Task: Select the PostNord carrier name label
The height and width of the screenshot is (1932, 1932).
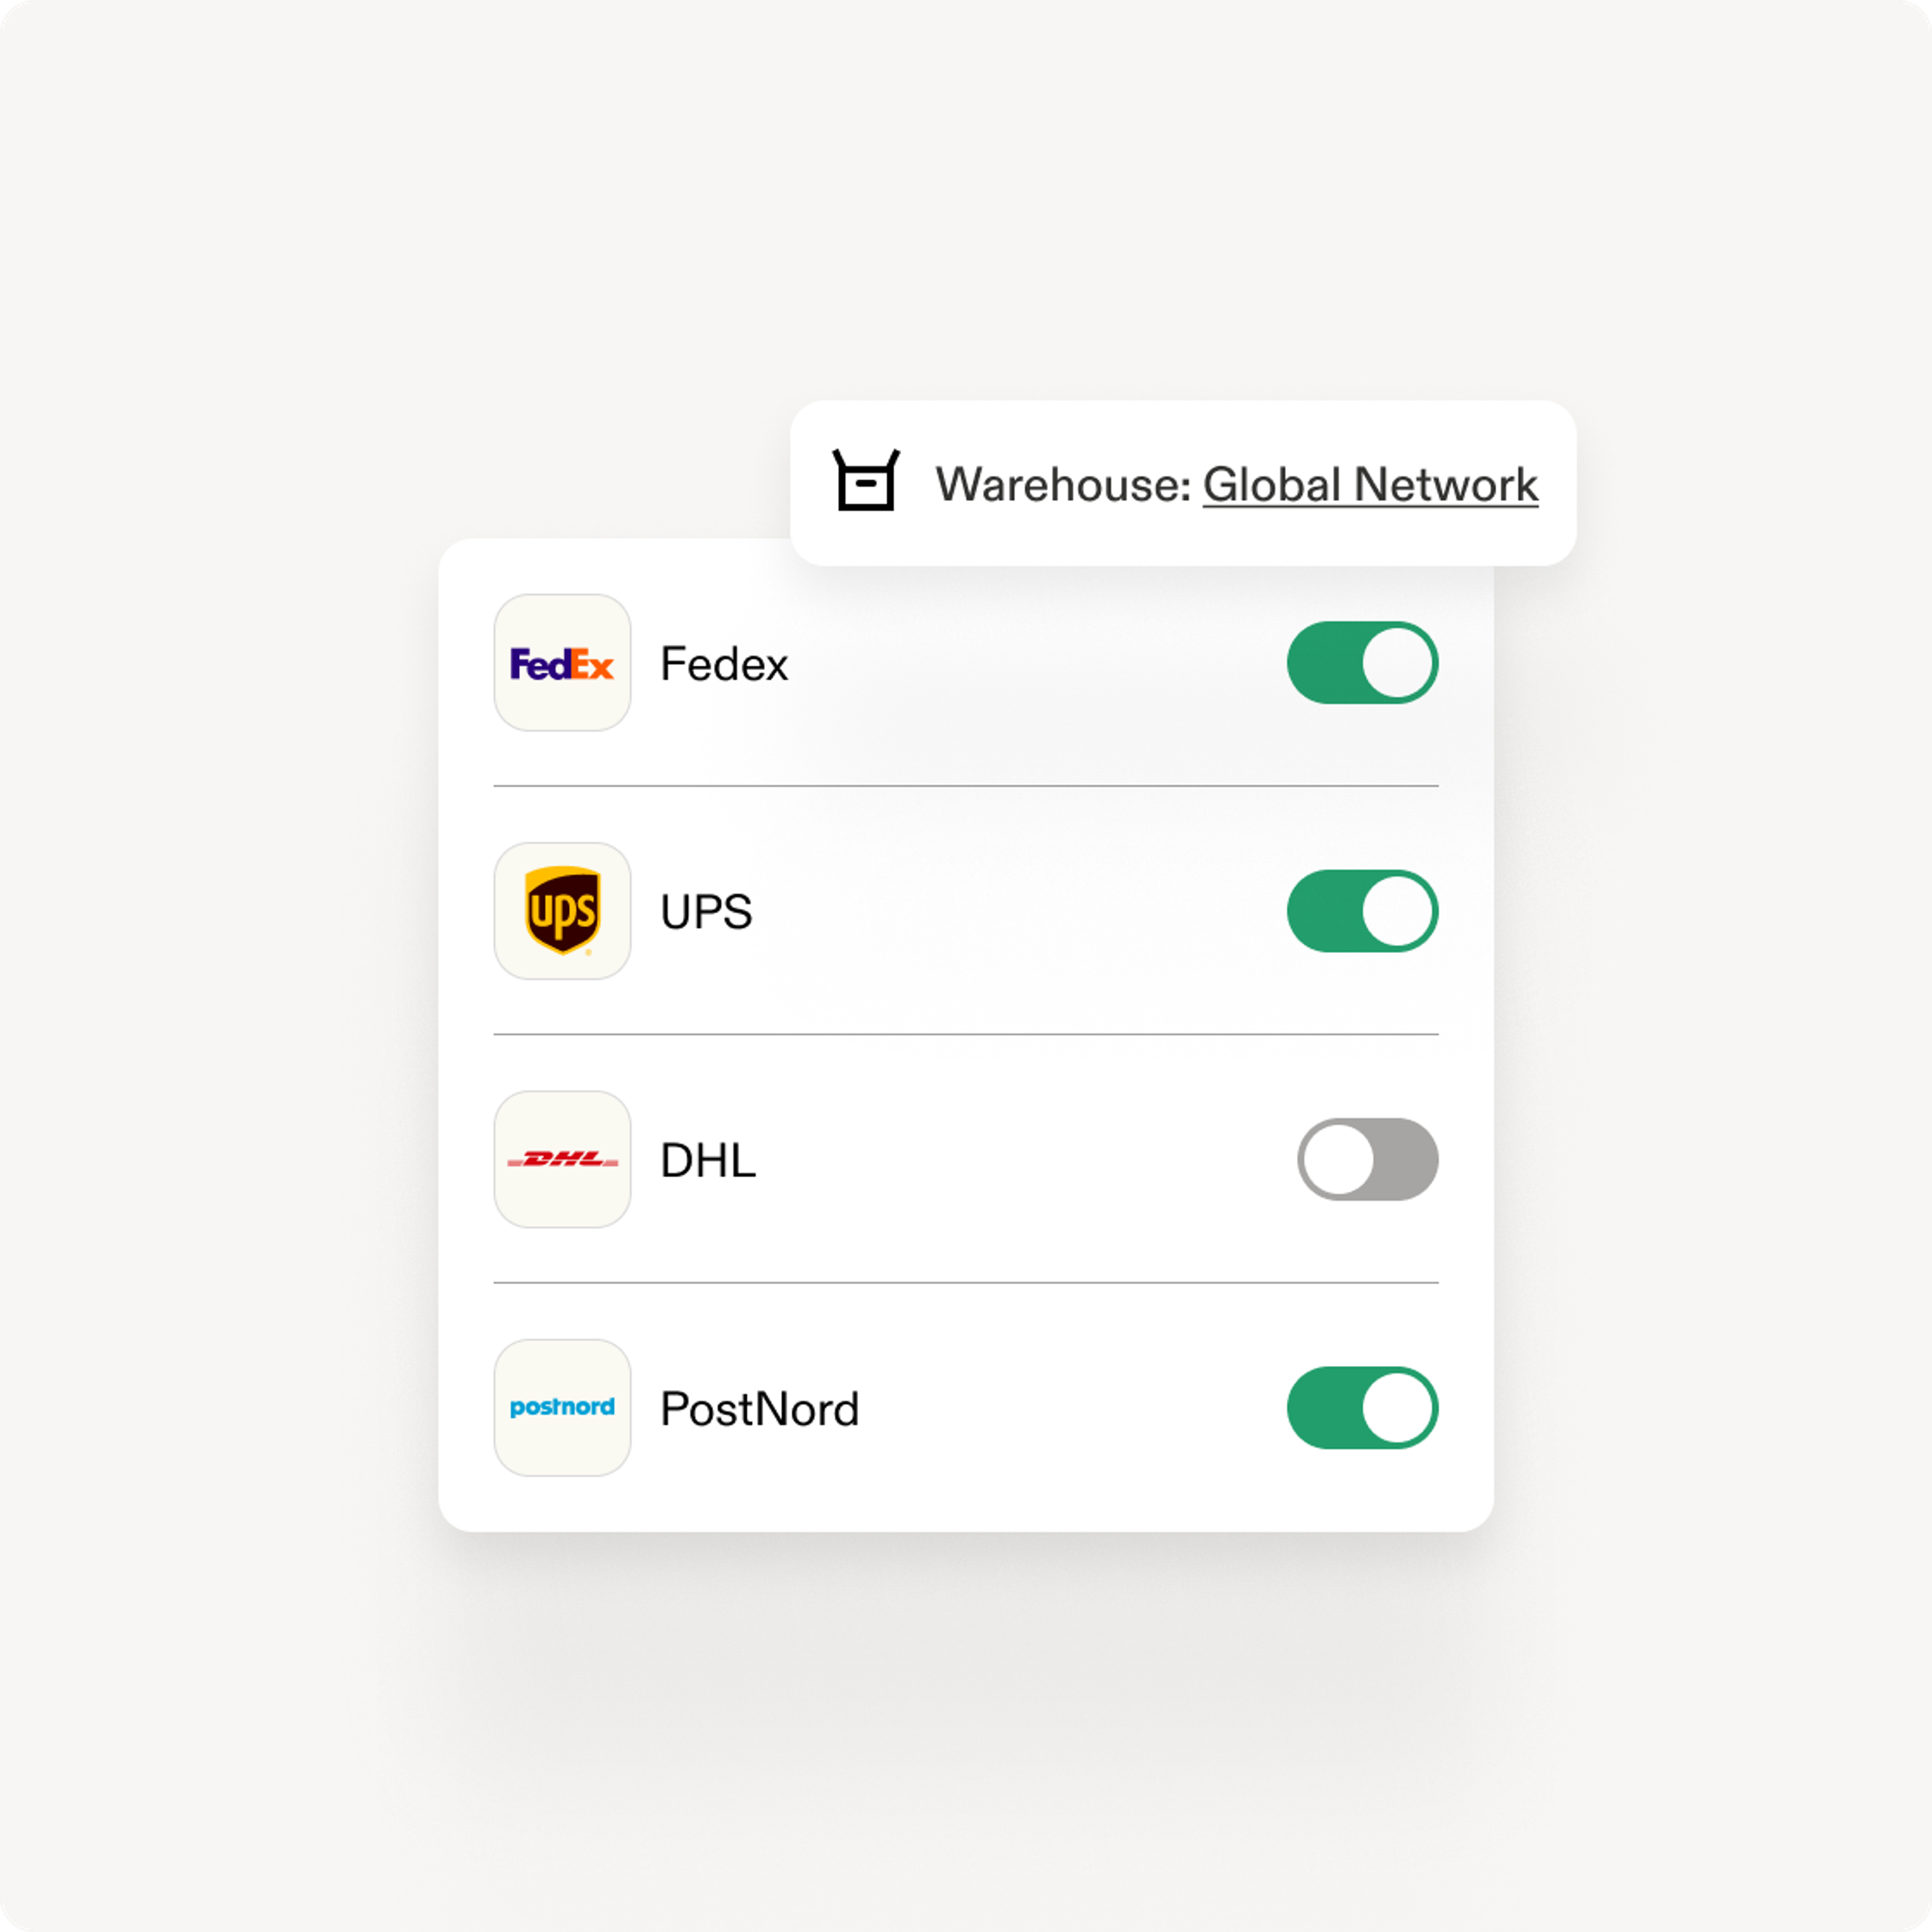Action: (760, 1409)
